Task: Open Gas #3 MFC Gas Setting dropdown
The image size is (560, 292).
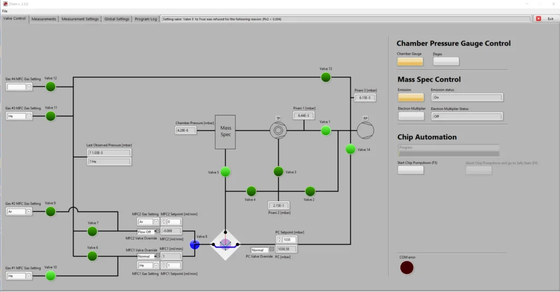Action: 29,116
